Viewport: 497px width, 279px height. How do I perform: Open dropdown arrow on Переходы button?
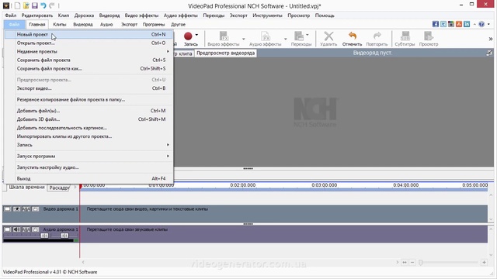tap(308, 35)
